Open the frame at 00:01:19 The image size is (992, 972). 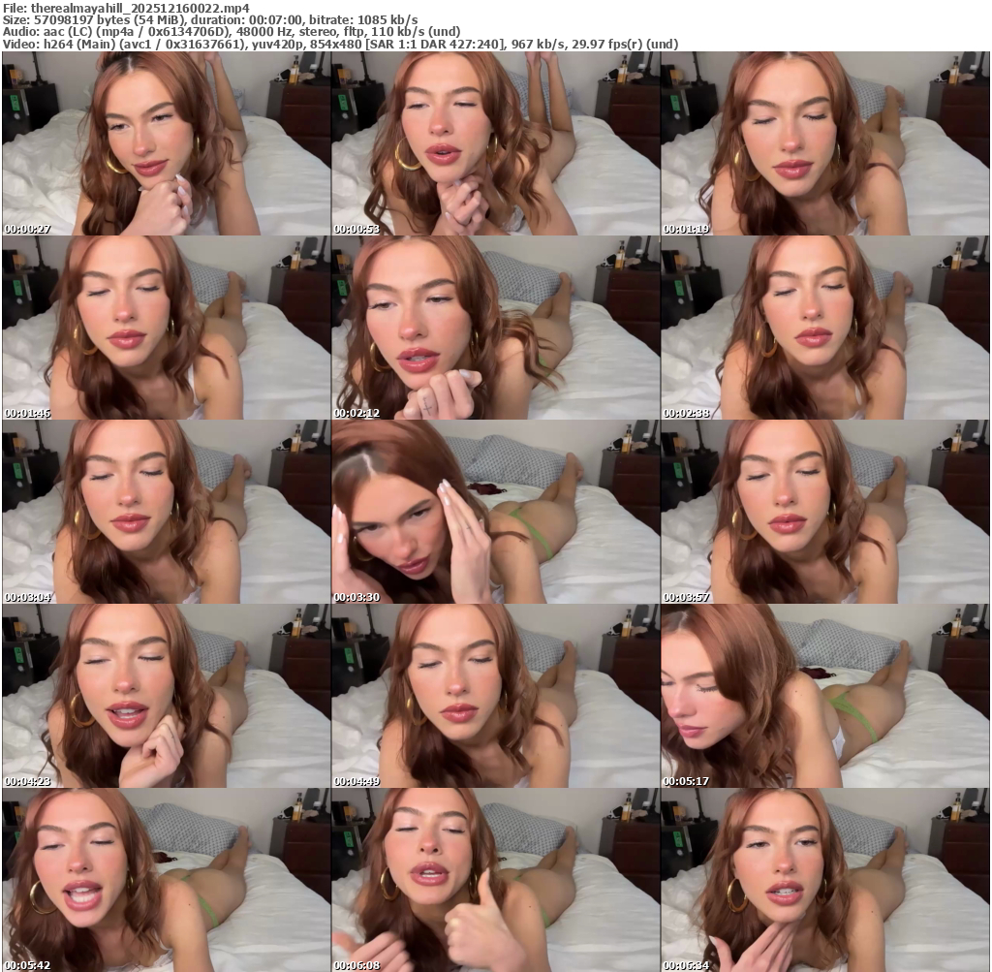click(825, 143)
